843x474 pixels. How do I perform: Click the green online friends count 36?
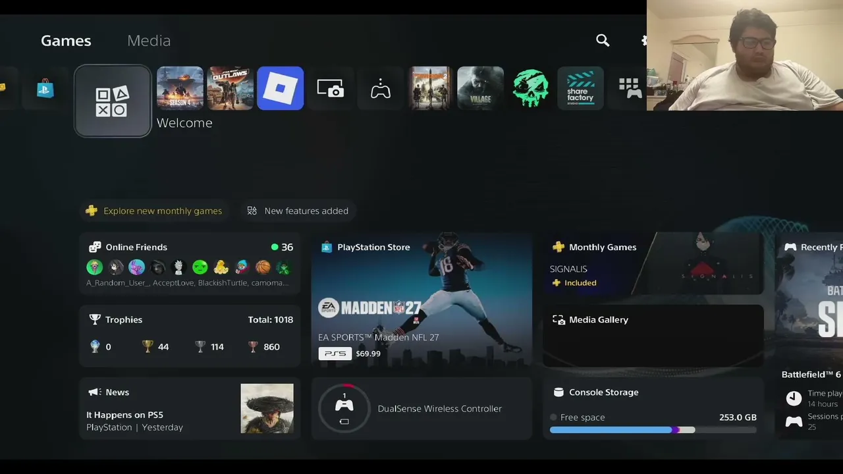(282, 247)
